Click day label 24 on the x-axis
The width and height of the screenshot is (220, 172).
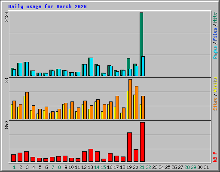[x=161, y=167]
